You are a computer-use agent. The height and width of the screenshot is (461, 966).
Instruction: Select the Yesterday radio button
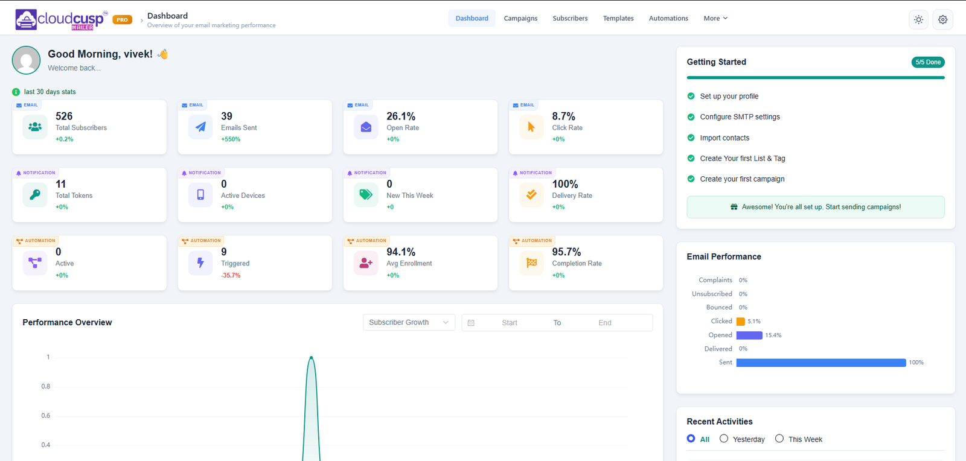click(723, 439)
